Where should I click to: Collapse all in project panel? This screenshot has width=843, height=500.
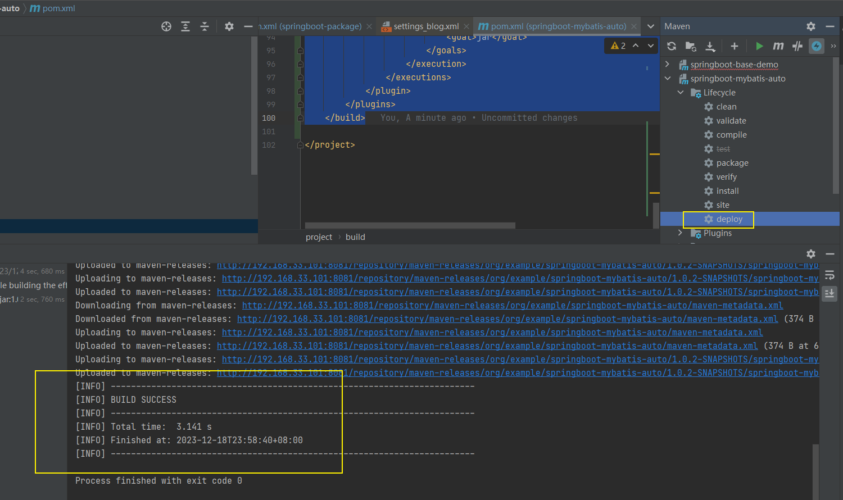point(205,26)
